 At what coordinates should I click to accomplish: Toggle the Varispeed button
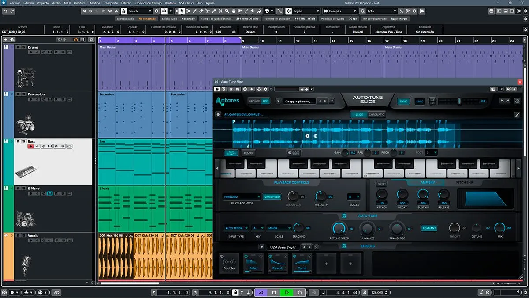(x=272, y=197)
